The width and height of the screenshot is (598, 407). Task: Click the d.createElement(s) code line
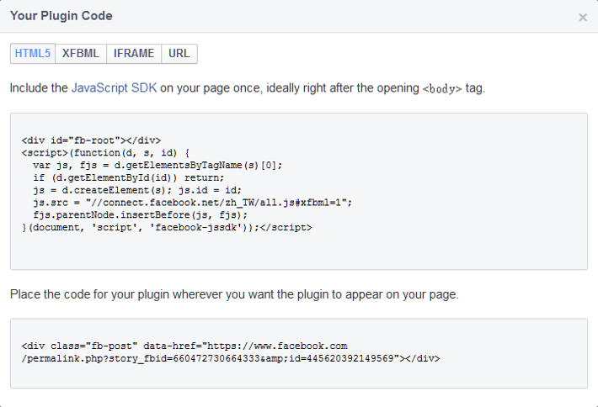click(x=137, y=190)
